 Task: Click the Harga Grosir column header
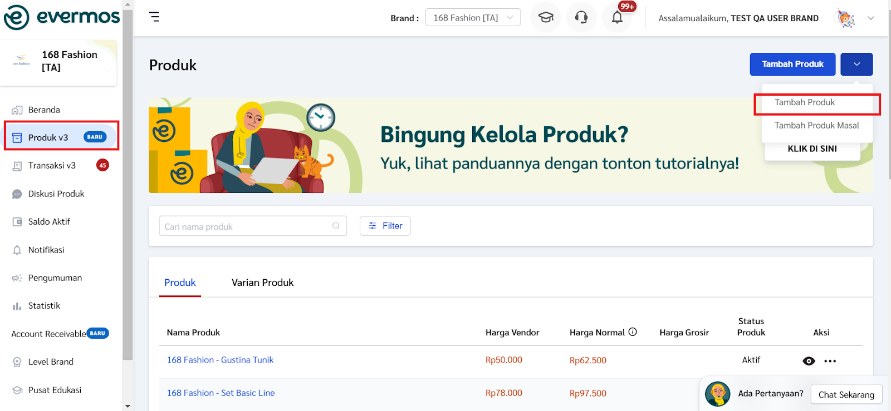tap(684, 333)
